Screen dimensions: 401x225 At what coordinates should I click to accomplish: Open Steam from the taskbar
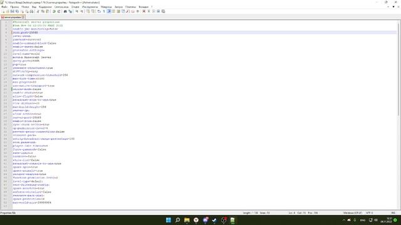pyautogui.click(x=214, y=220)
